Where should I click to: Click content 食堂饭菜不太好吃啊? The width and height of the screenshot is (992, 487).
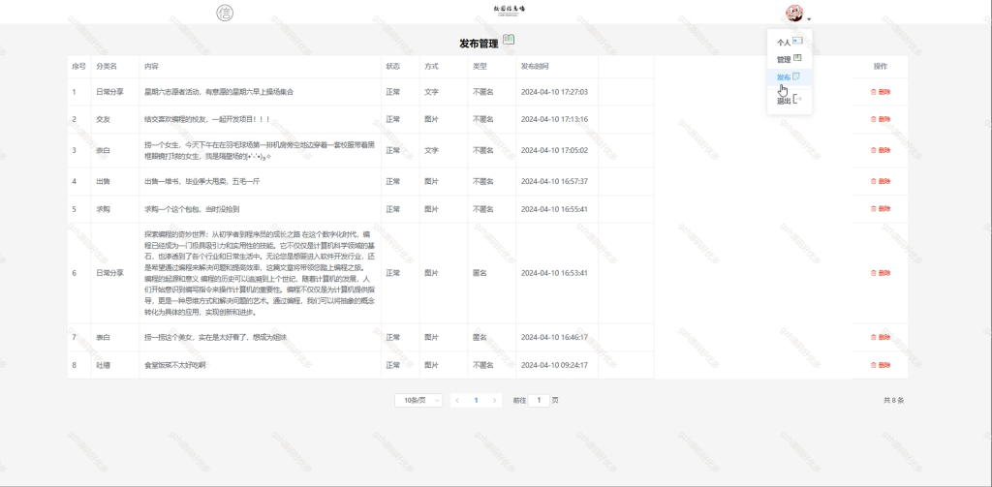174,365
